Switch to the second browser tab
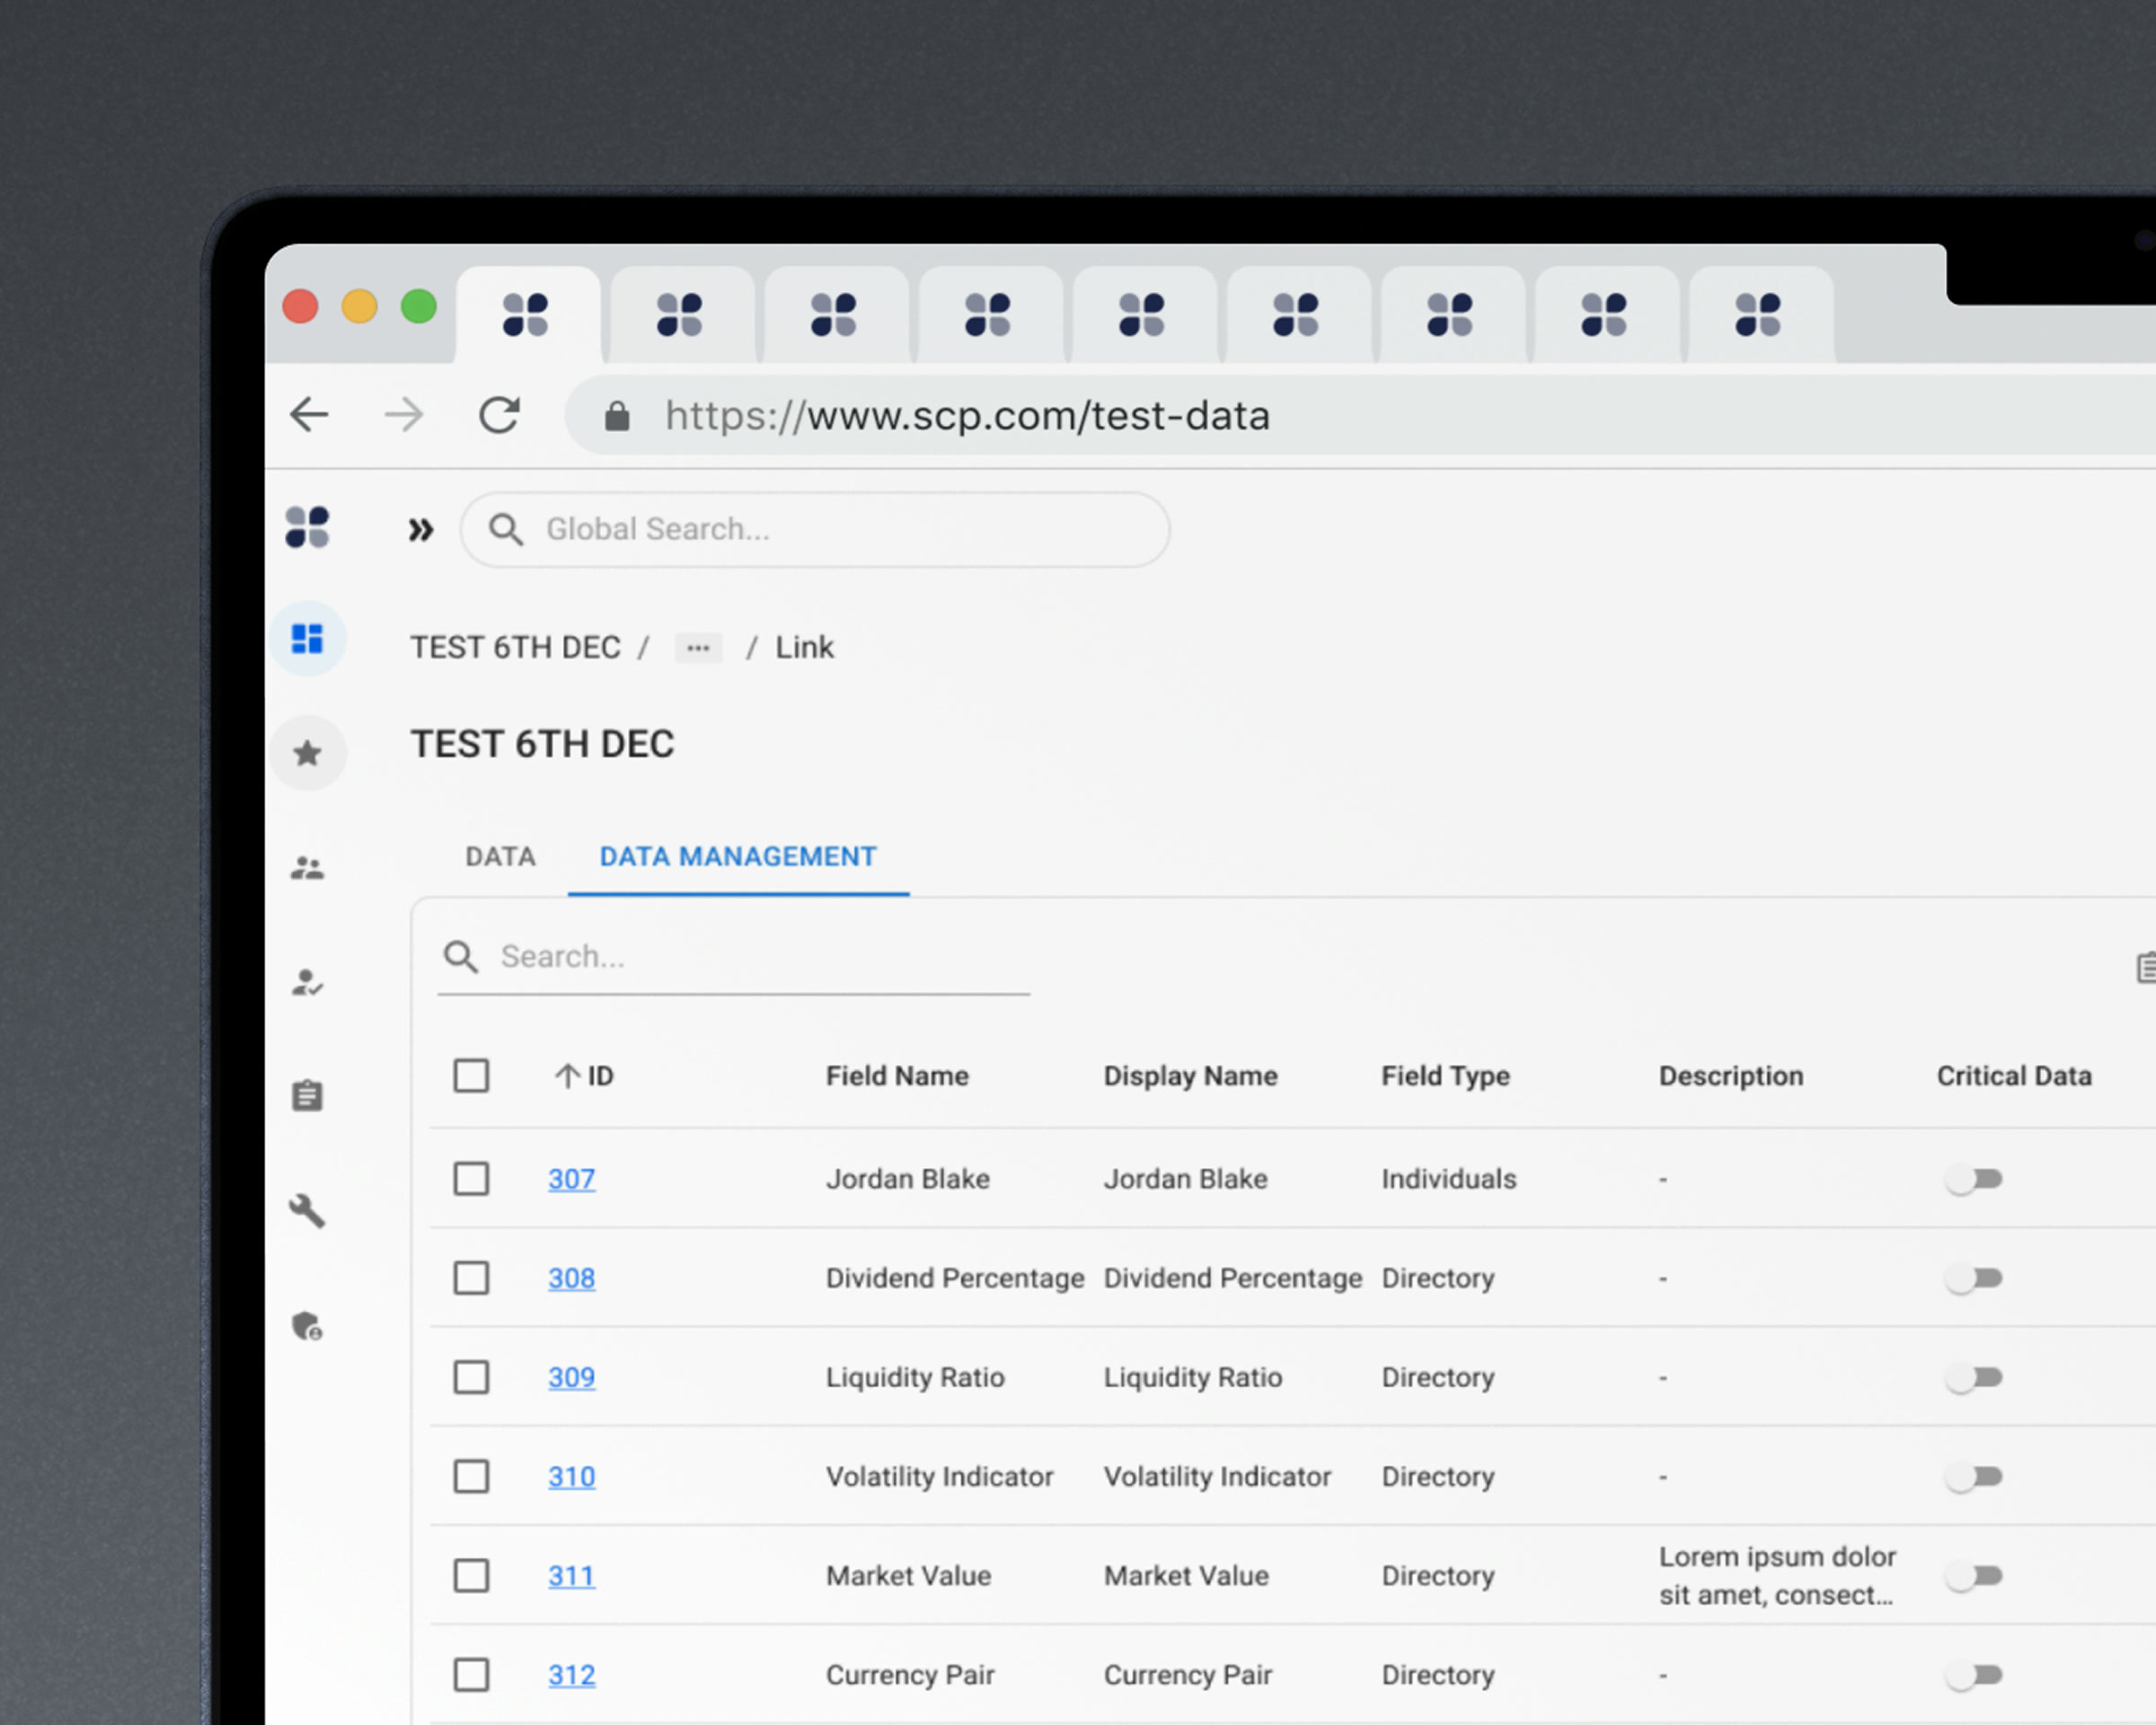The image size is (2156, 1725). tap(681, 315)
